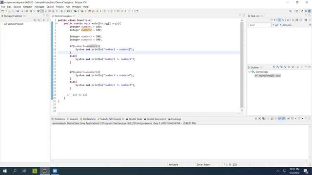
Task: Click the New file icon in the main toolbar
Action: point(3,11)
